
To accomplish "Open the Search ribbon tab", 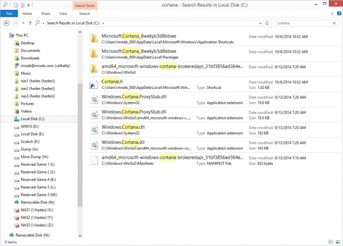I will (x=84, y=14).
